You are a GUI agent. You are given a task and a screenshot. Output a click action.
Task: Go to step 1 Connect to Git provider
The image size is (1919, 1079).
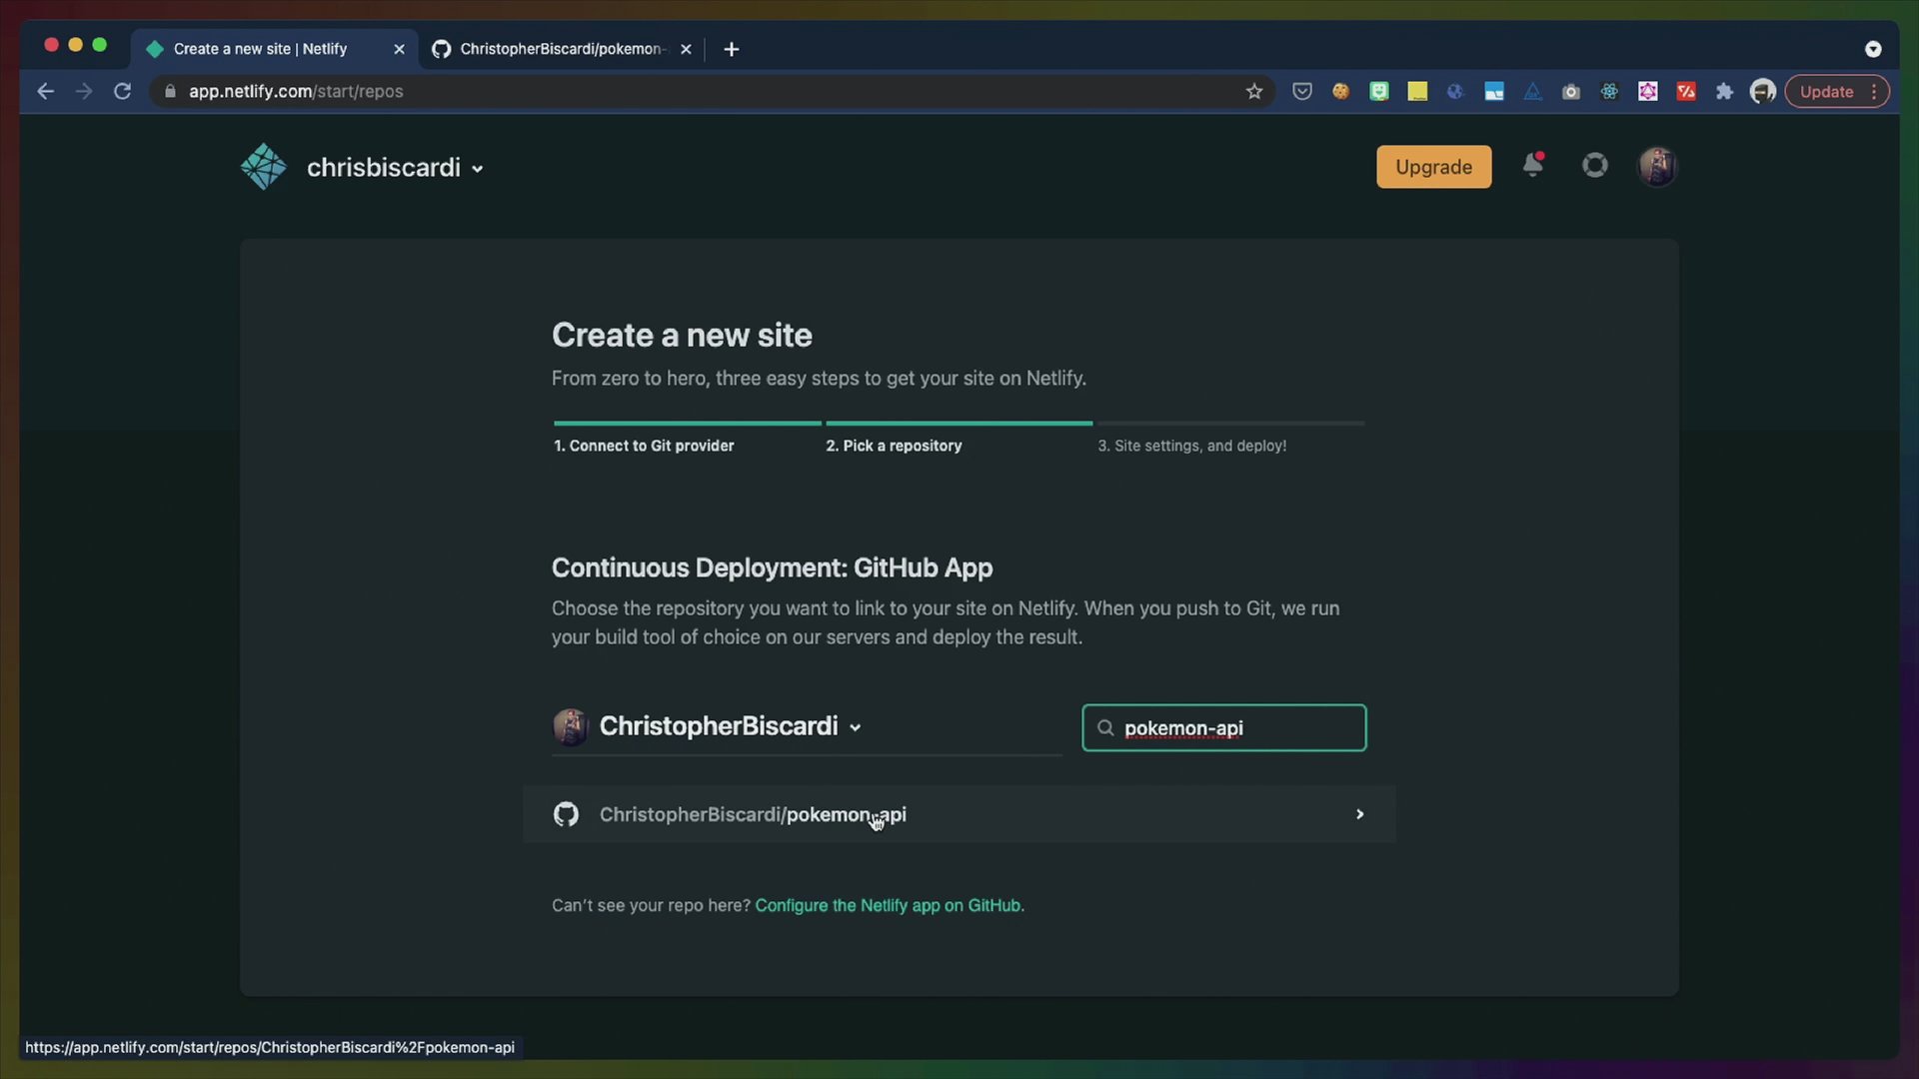pyautogui.click(x=644, y=446)
